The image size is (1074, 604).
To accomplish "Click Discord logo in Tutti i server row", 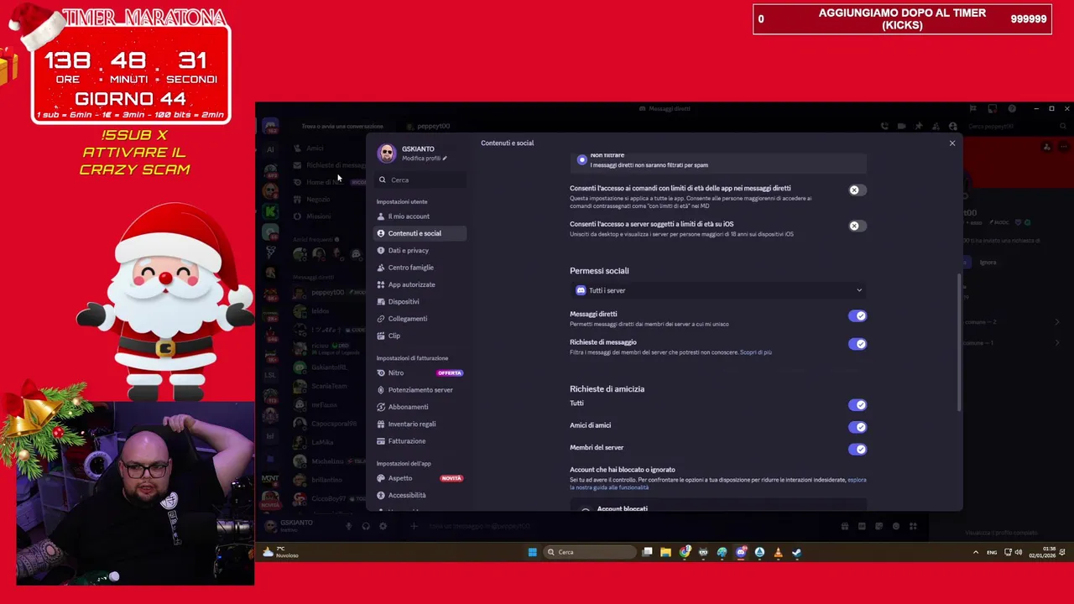I will pyautogui.click(x=581, y=290).
